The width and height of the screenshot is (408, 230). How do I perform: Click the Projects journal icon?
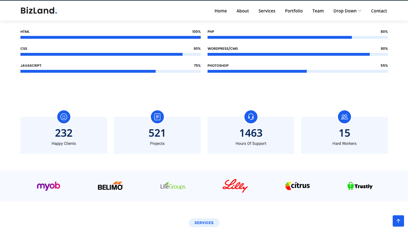click(x=157, y=117)
